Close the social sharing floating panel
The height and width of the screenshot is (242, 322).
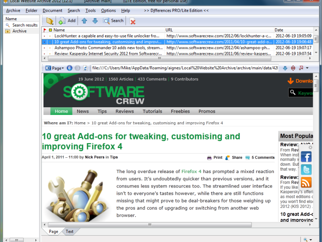coord(310,147)
